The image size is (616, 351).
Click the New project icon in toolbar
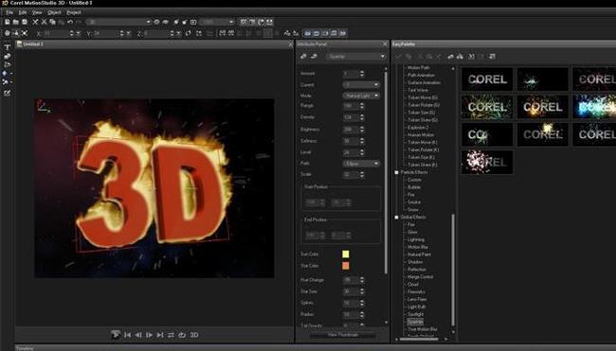7,22
